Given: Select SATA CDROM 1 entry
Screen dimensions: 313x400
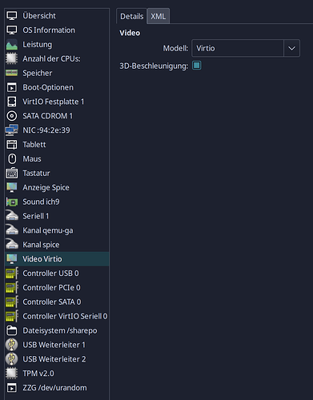Looking at the screenshot, I should click(x=57, y=116).
